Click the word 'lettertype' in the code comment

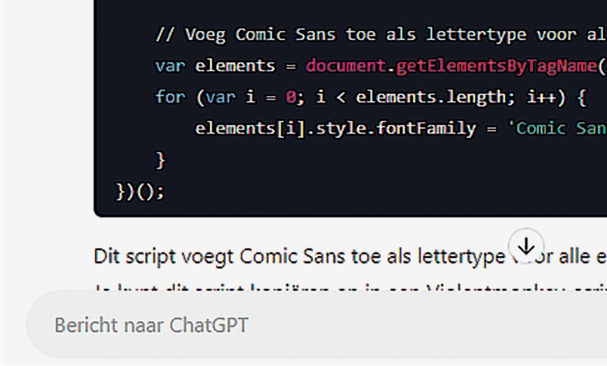click(476, 35)
